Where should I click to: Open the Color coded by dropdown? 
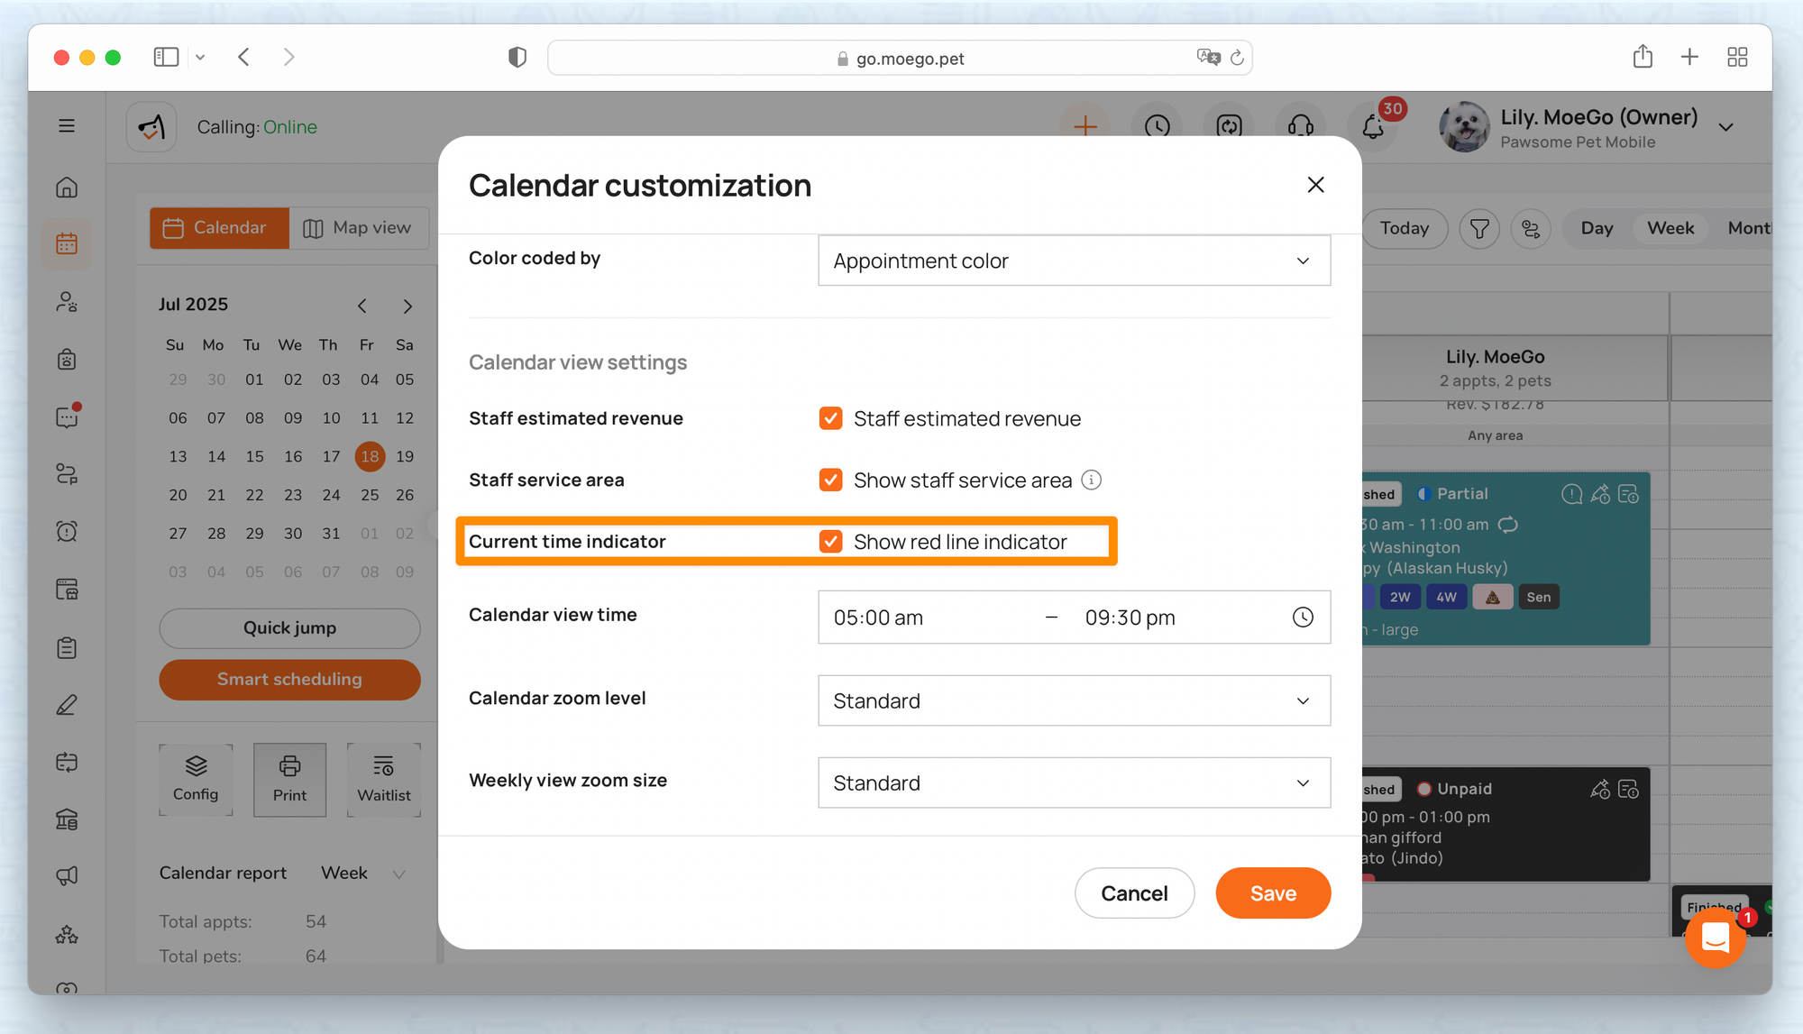[x=1074, y=261]
